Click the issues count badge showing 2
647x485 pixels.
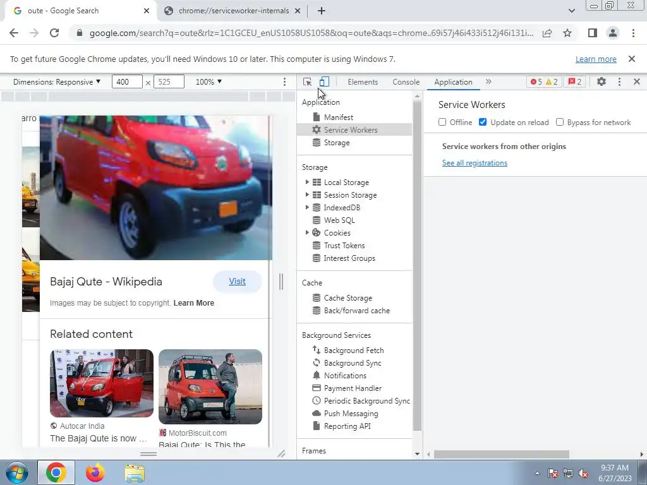[x=575, y=81]
